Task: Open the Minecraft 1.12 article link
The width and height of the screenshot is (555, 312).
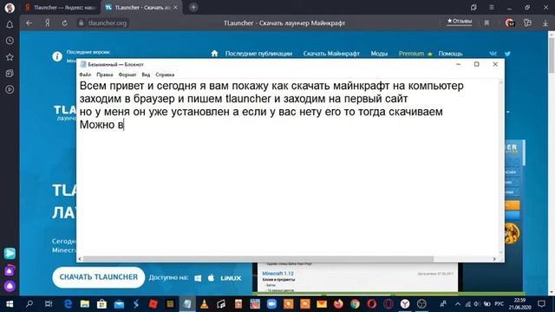Action: (x=277, y=274)
